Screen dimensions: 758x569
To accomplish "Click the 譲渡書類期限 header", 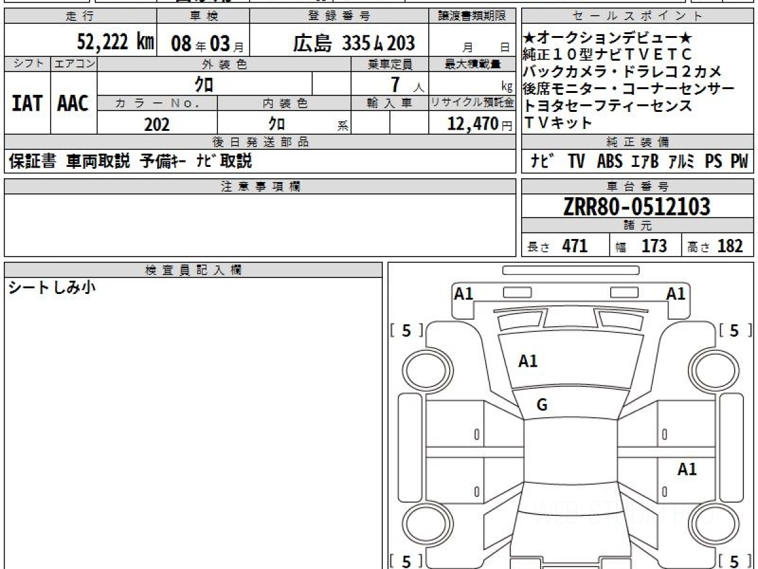I will pyautogui.click(x=472, y=16).
